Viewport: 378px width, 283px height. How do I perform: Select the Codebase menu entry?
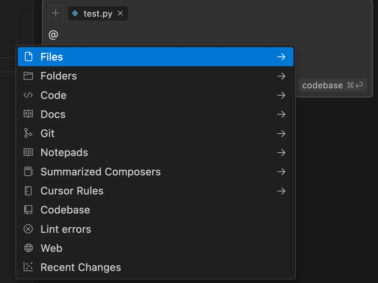(156, 210)
